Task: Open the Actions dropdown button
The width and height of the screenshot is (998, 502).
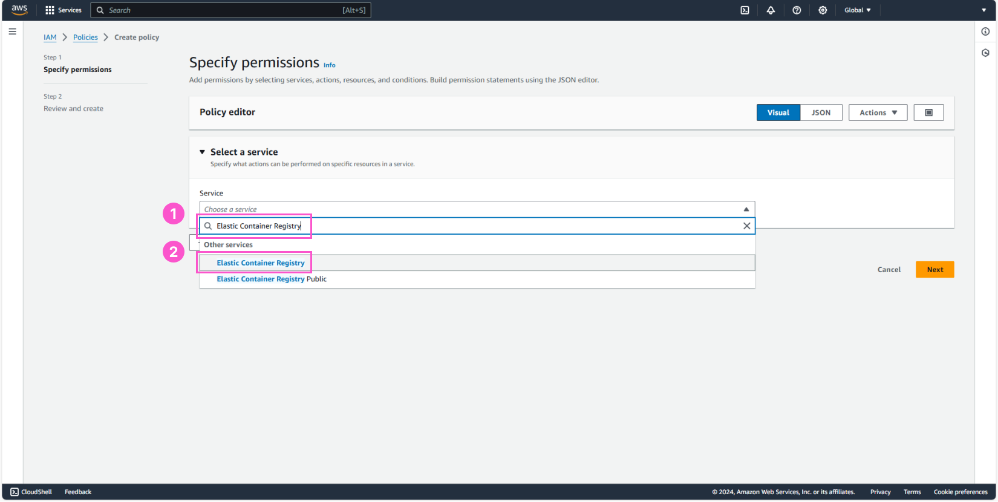Action: 878,112
